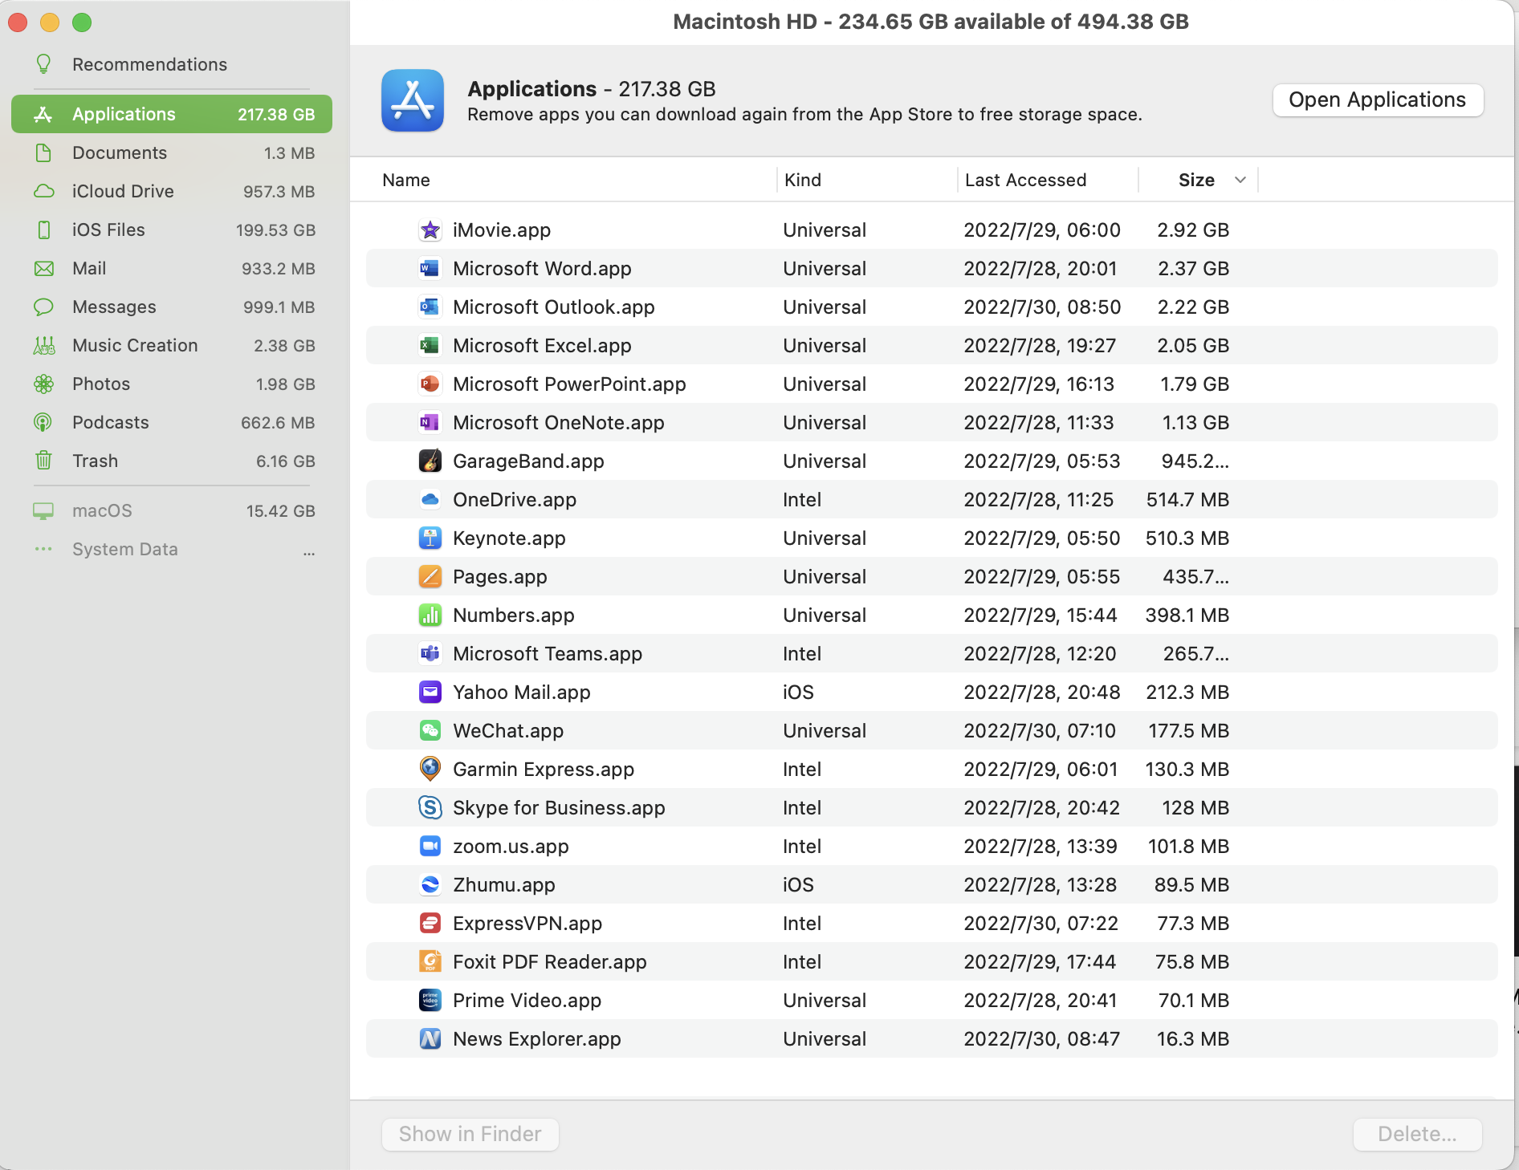Click the Foxit PDF Reader icon
The width and height of the screenshot is (1519, 1170).
point(430,962)
